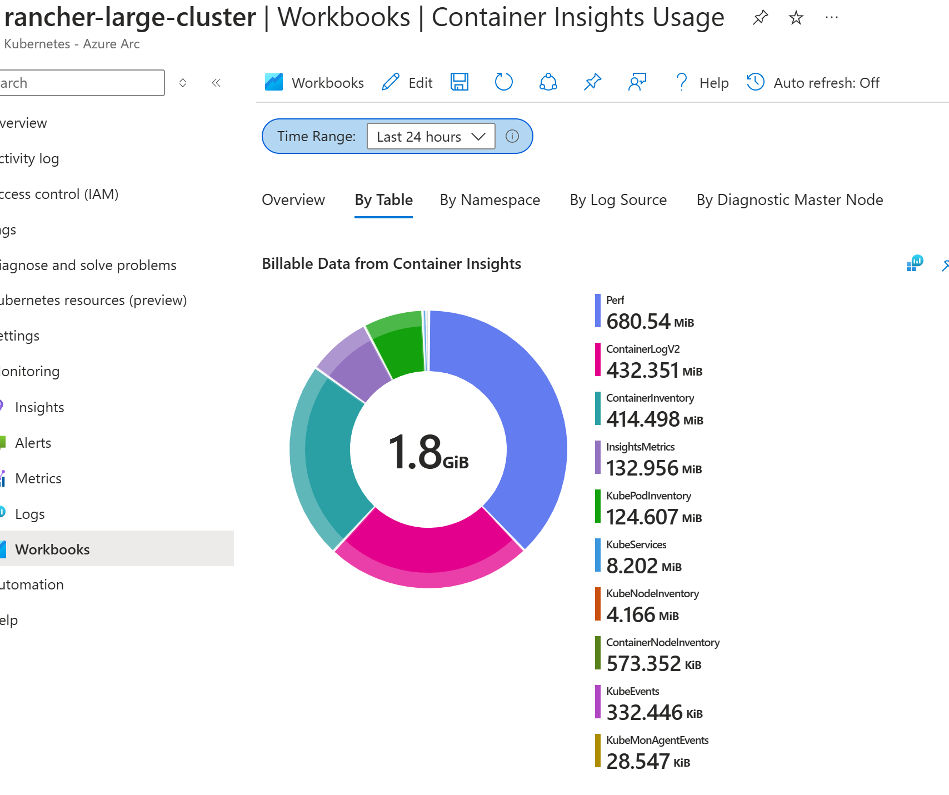The height and width of the screenshot is (795, 949).
Task: Collapse the sidebar with double chevron
Action: pos(216,83)
